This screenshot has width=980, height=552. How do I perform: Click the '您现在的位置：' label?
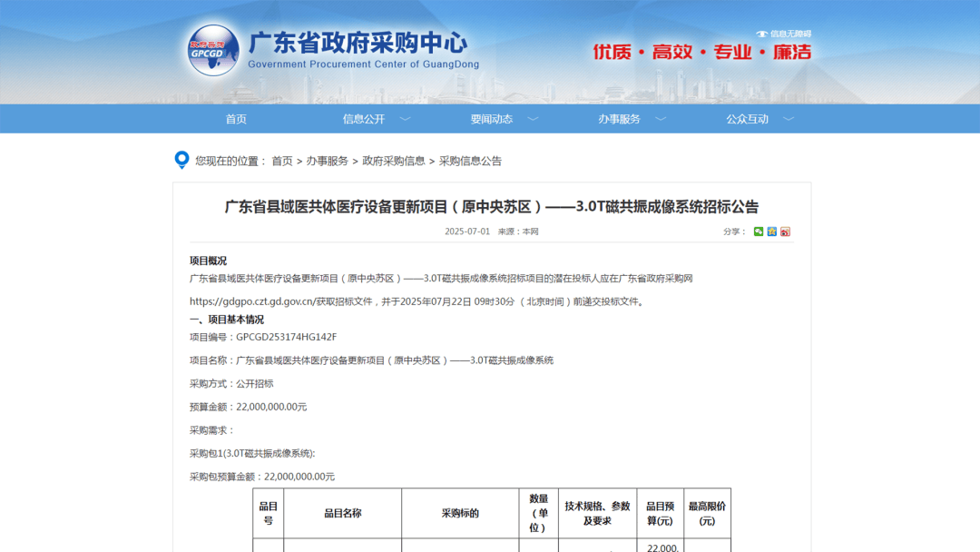[231, 161]
